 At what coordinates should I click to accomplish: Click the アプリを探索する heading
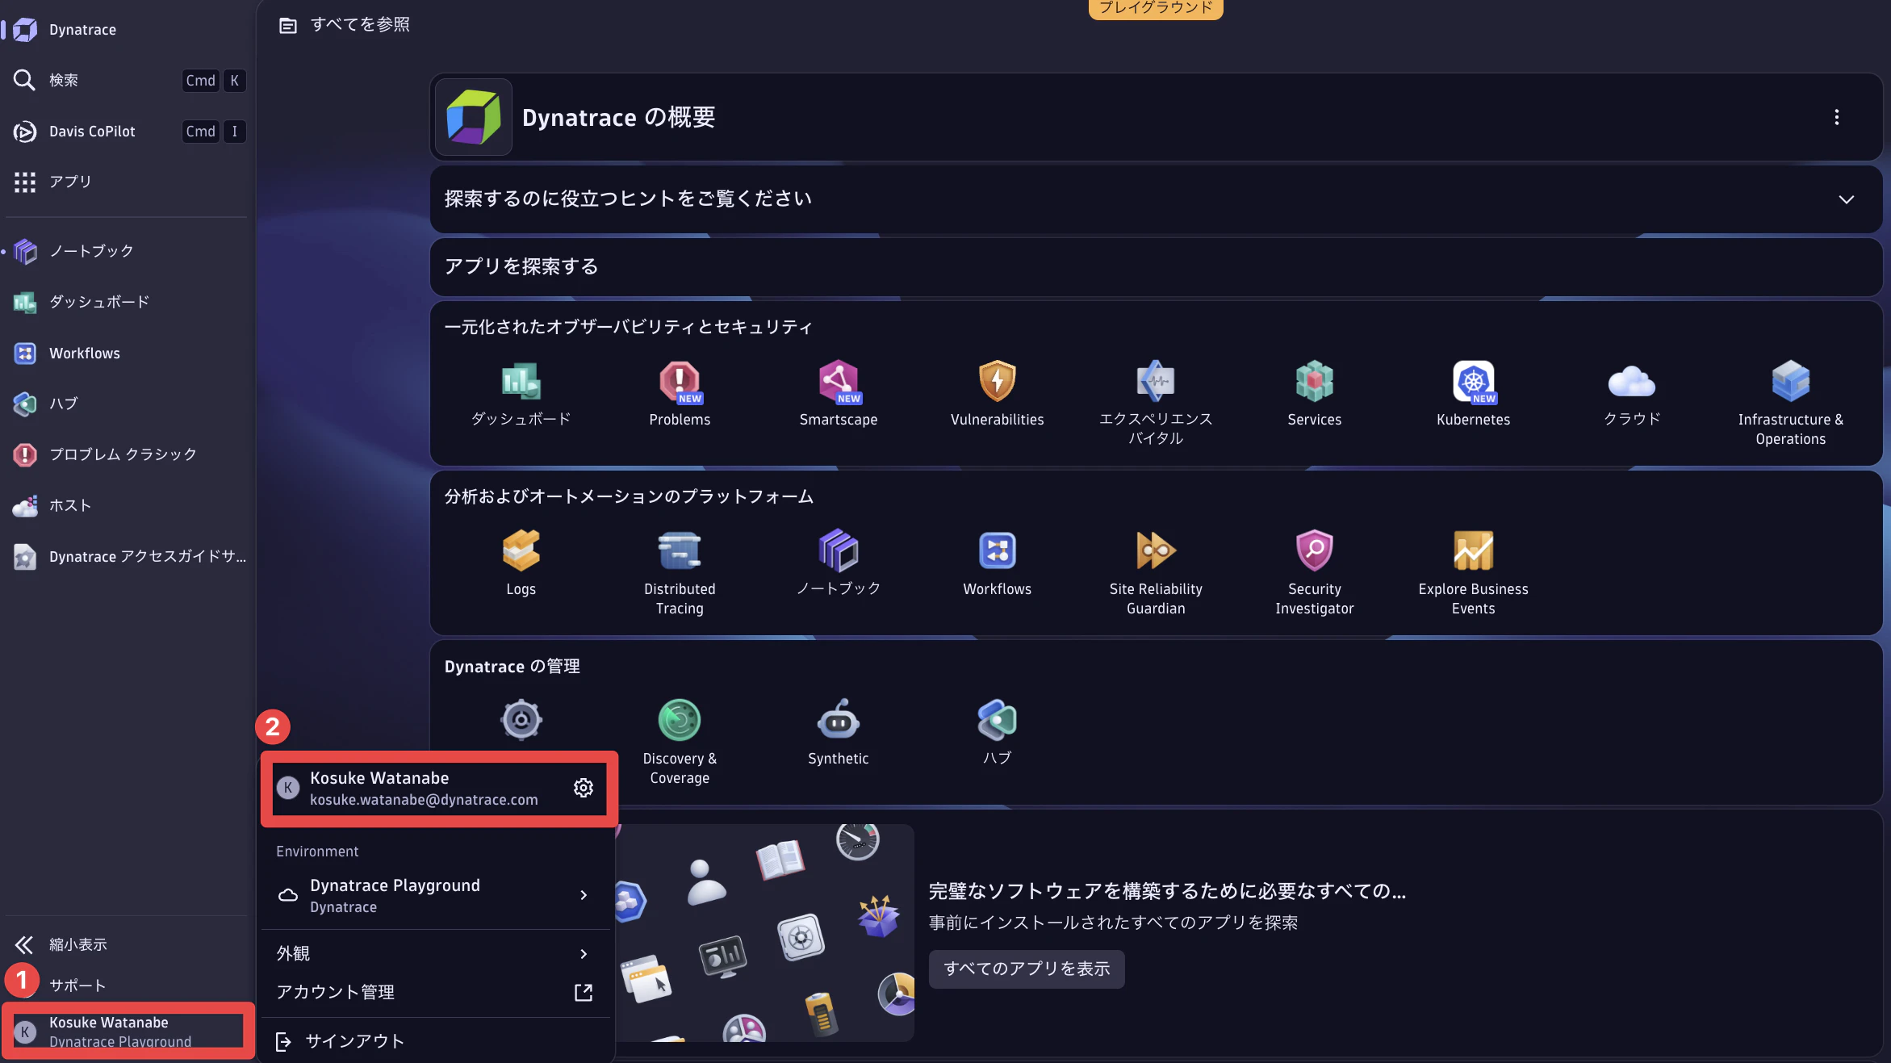tap(521, 266)
